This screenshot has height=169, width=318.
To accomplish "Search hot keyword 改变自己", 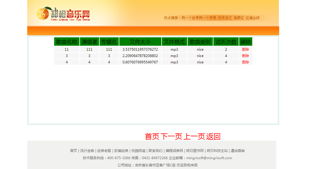I will coord(225,18).
